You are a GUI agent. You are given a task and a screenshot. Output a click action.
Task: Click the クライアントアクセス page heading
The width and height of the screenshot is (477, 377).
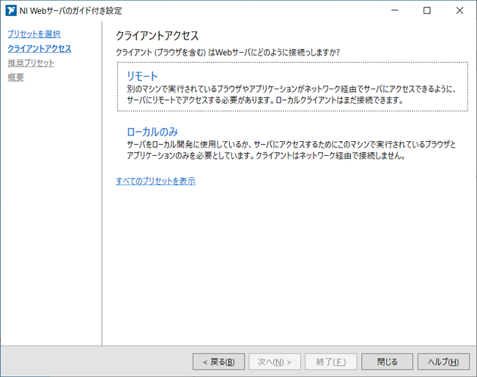(158, 36)
